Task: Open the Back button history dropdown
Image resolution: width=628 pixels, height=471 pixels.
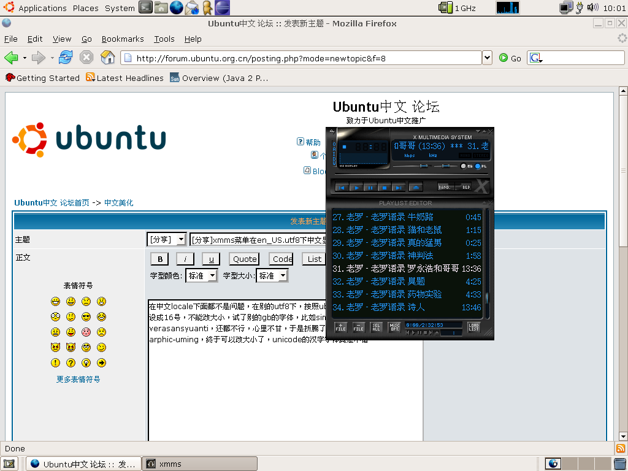Action: point(25,58)
